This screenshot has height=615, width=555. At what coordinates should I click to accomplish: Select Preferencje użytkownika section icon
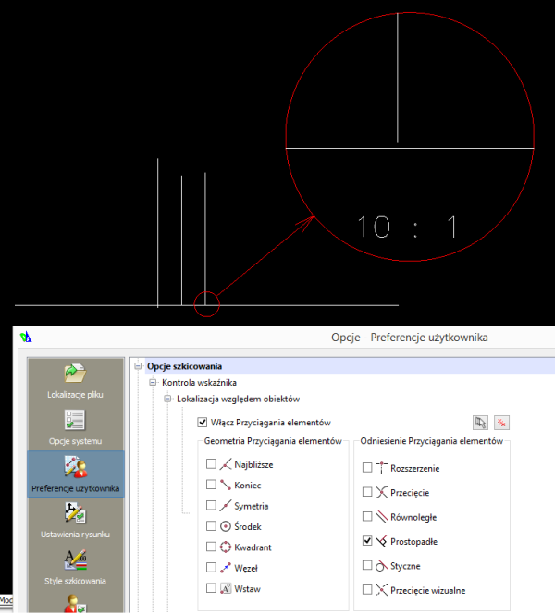click(x=76, y=467)
